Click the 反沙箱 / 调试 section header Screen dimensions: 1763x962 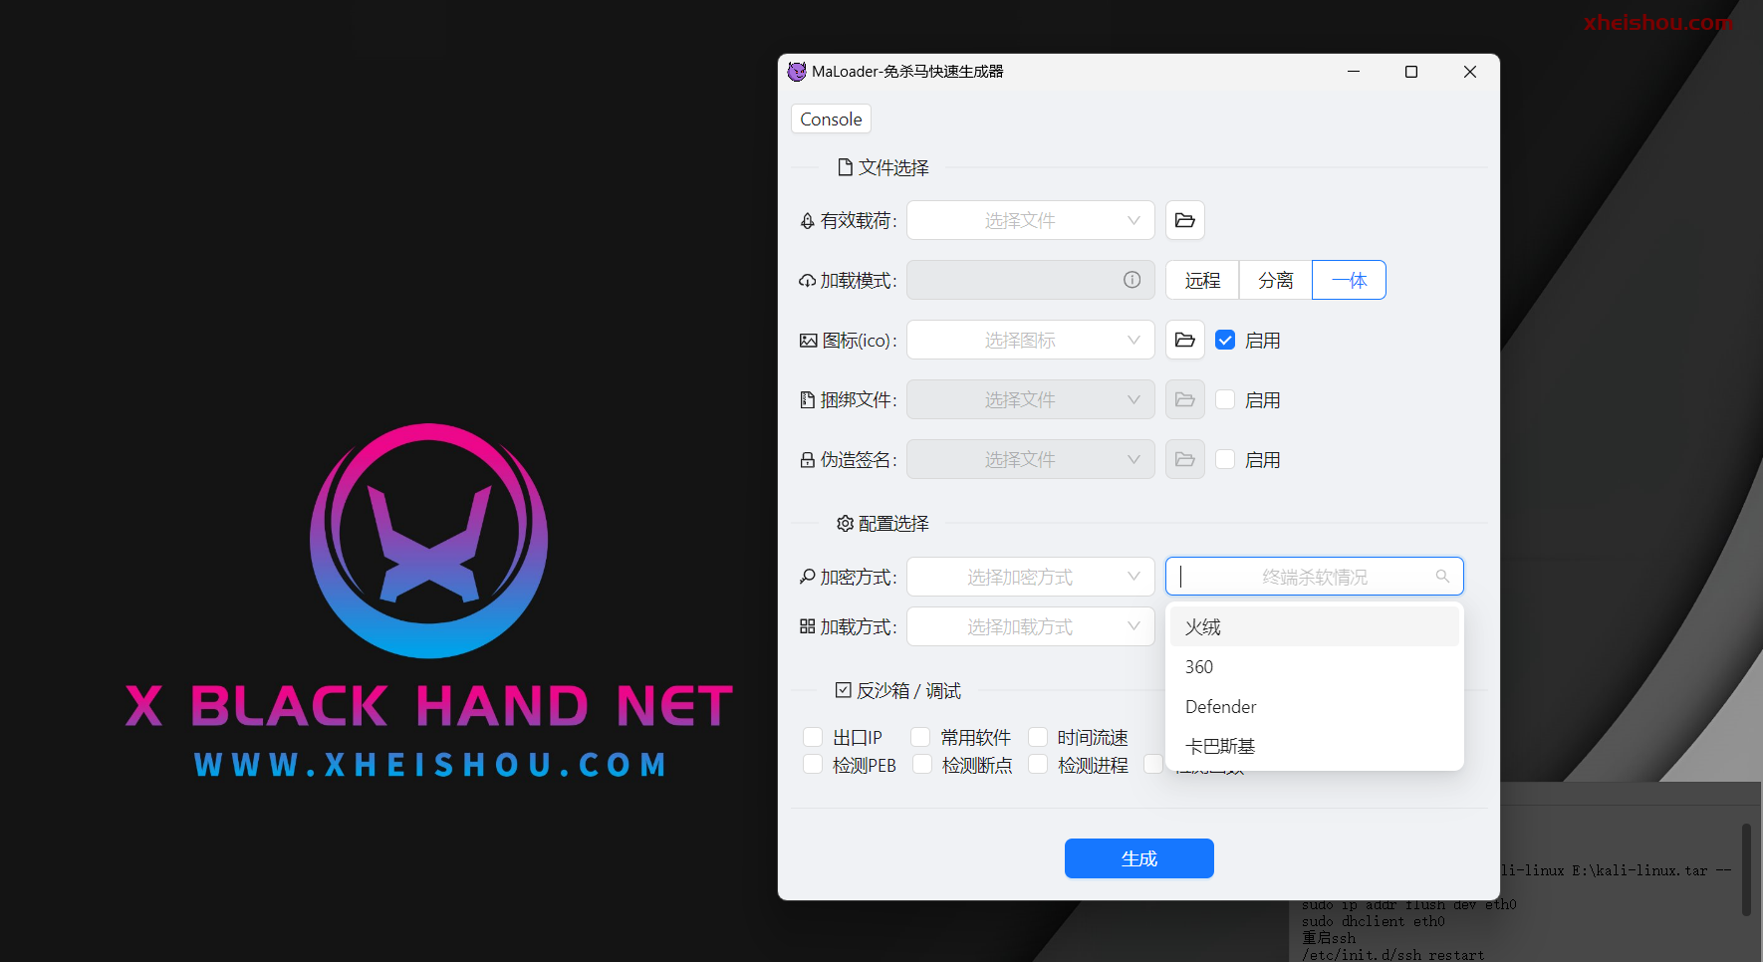(x=898, y=690)
